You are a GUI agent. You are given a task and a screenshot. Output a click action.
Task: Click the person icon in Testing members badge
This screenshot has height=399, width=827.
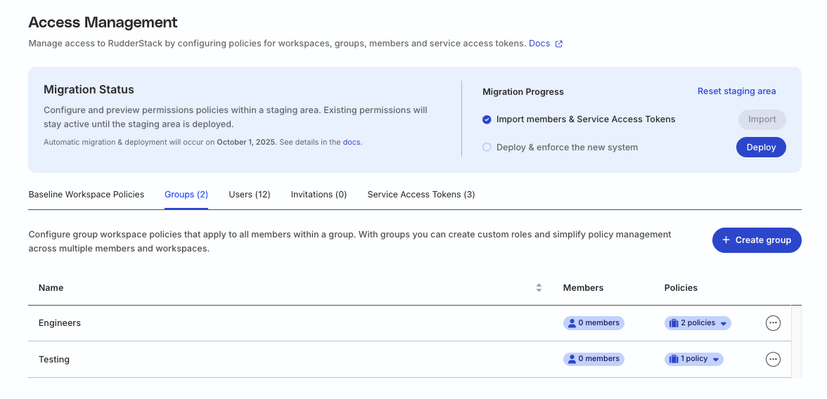(x=572, y=360)
